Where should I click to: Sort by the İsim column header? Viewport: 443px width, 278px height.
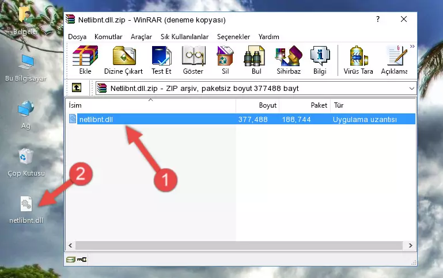tap(151, 105)
